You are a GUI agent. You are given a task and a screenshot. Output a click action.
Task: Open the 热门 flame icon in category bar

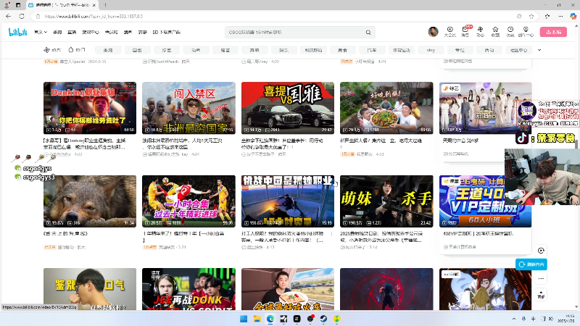pos(77,50)
